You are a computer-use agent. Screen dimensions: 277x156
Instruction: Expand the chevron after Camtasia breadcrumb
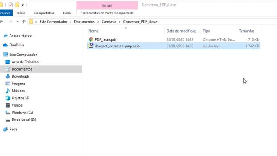click(x=119, y=22)
